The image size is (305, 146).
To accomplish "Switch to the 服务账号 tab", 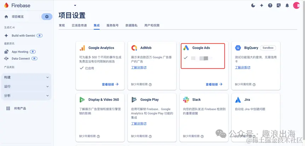I will (113, 26).
